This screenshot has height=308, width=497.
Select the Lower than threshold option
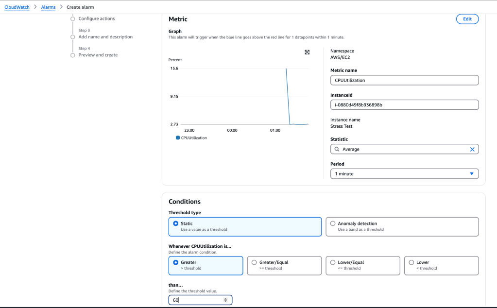pos(411,262)
